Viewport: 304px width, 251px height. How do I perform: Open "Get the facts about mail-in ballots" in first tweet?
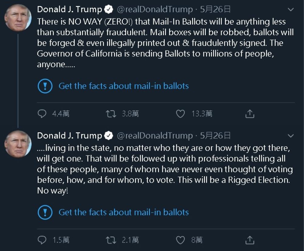123,86
